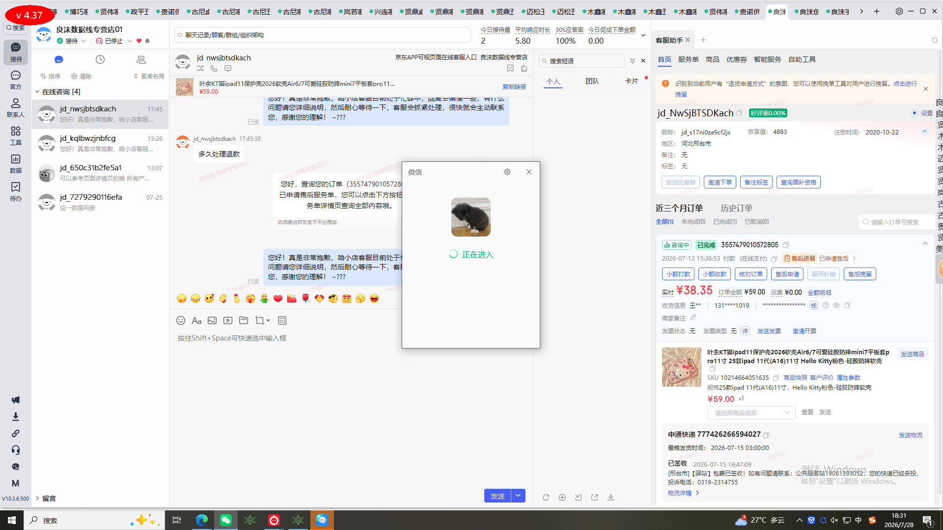943x530 pixels.
Task: Show the group contacts people icon tab
Action: [141, 59]
